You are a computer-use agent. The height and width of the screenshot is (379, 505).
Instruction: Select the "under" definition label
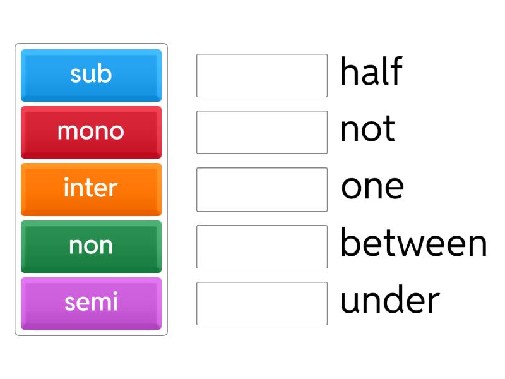coord(389,301)
